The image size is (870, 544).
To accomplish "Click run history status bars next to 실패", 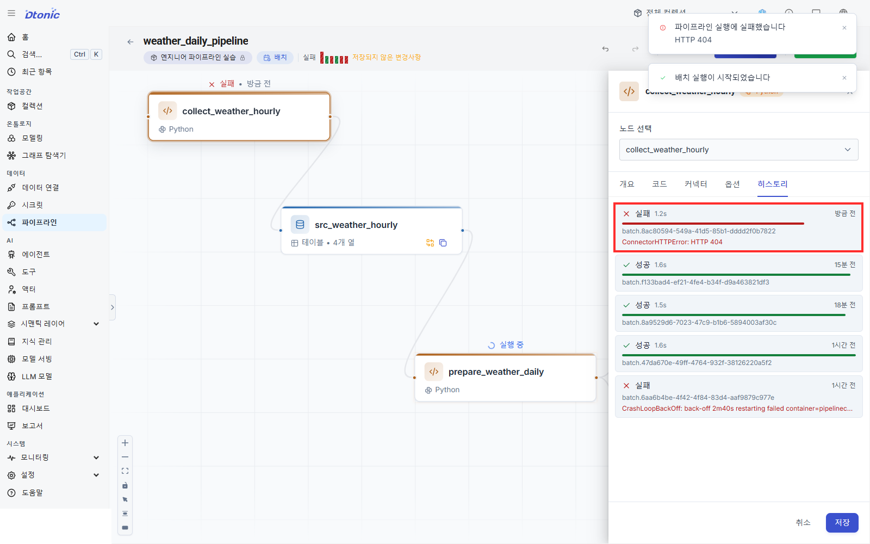I will point(334,58).
